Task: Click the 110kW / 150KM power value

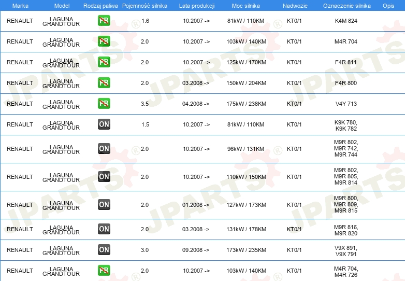Action: [246, 177]
